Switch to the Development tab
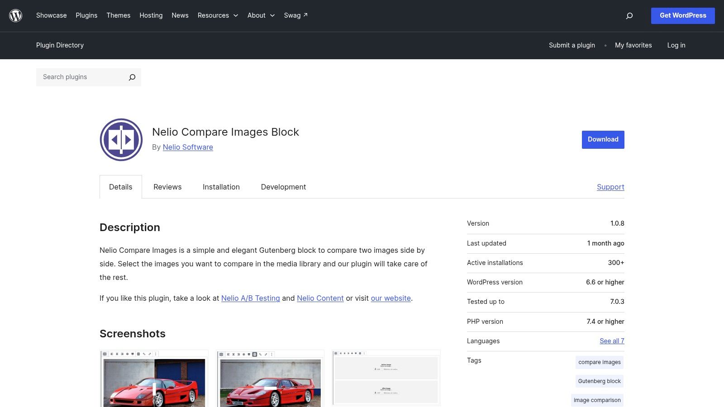724x407 pixels. point(283,187)
